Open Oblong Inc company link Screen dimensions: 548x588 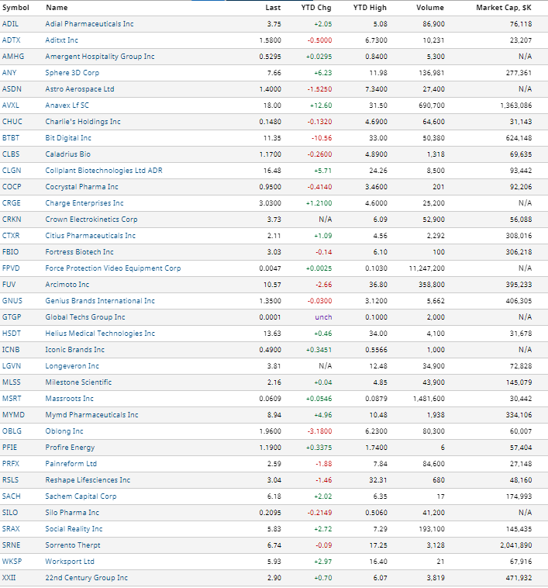tap(64, 431)
